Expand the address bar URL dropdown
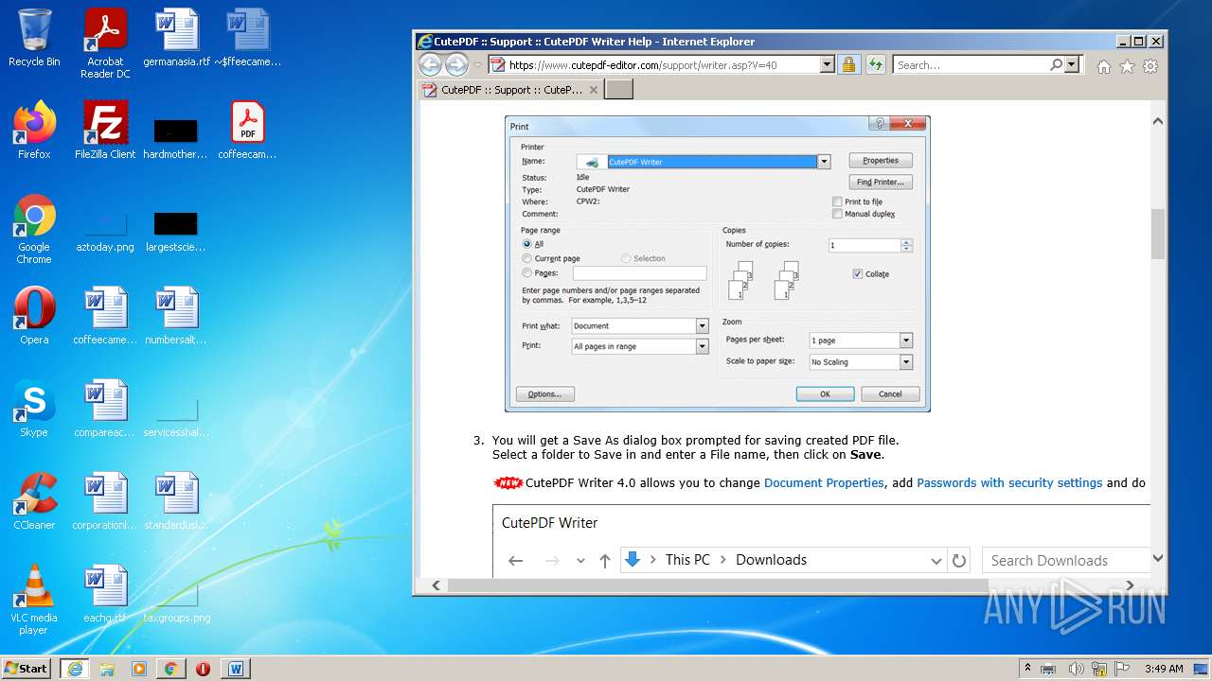The height and width of the screenshot is (681, 1212). [x=827, y=64]
